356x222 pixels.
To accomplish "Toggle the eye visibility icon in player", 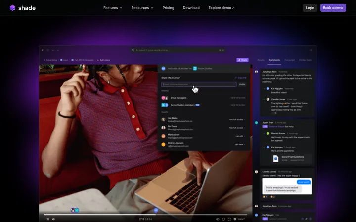I will coord(218,219).
